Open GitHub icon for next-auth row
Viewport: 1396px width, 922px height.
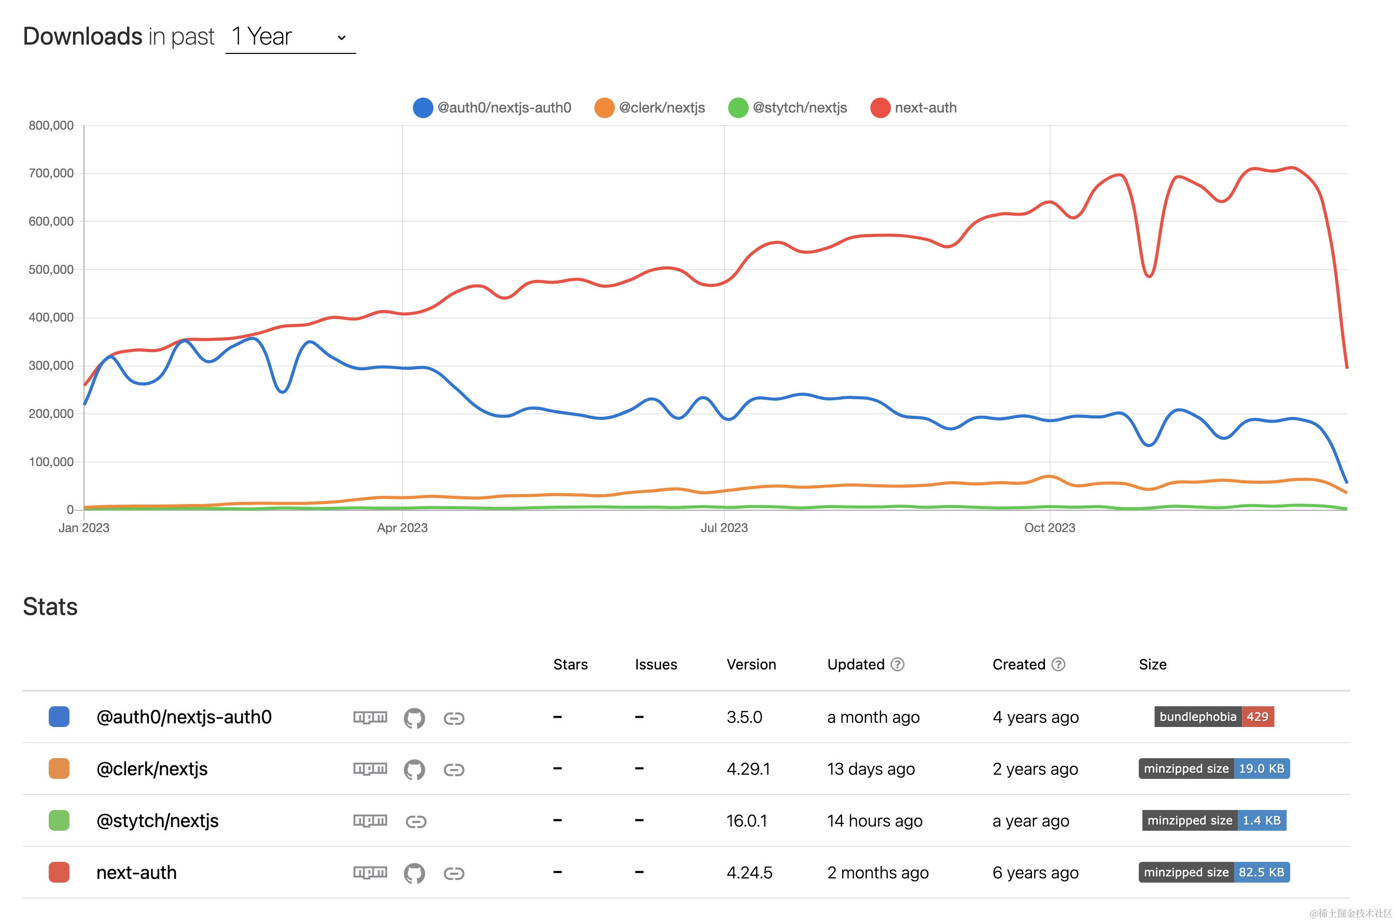414,873
